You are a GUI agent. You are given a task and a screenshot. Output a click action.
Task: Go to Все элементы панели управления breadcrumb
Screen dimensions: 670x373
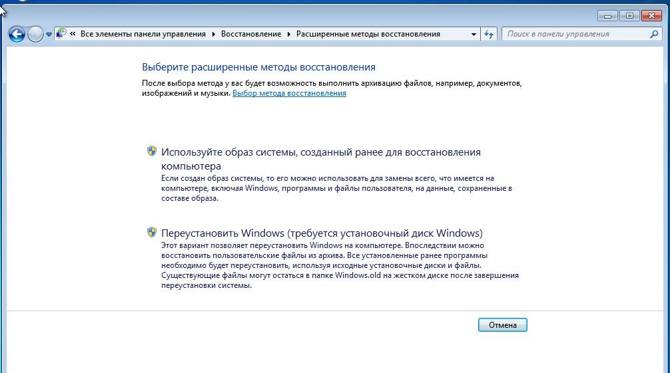click(143, 34)
